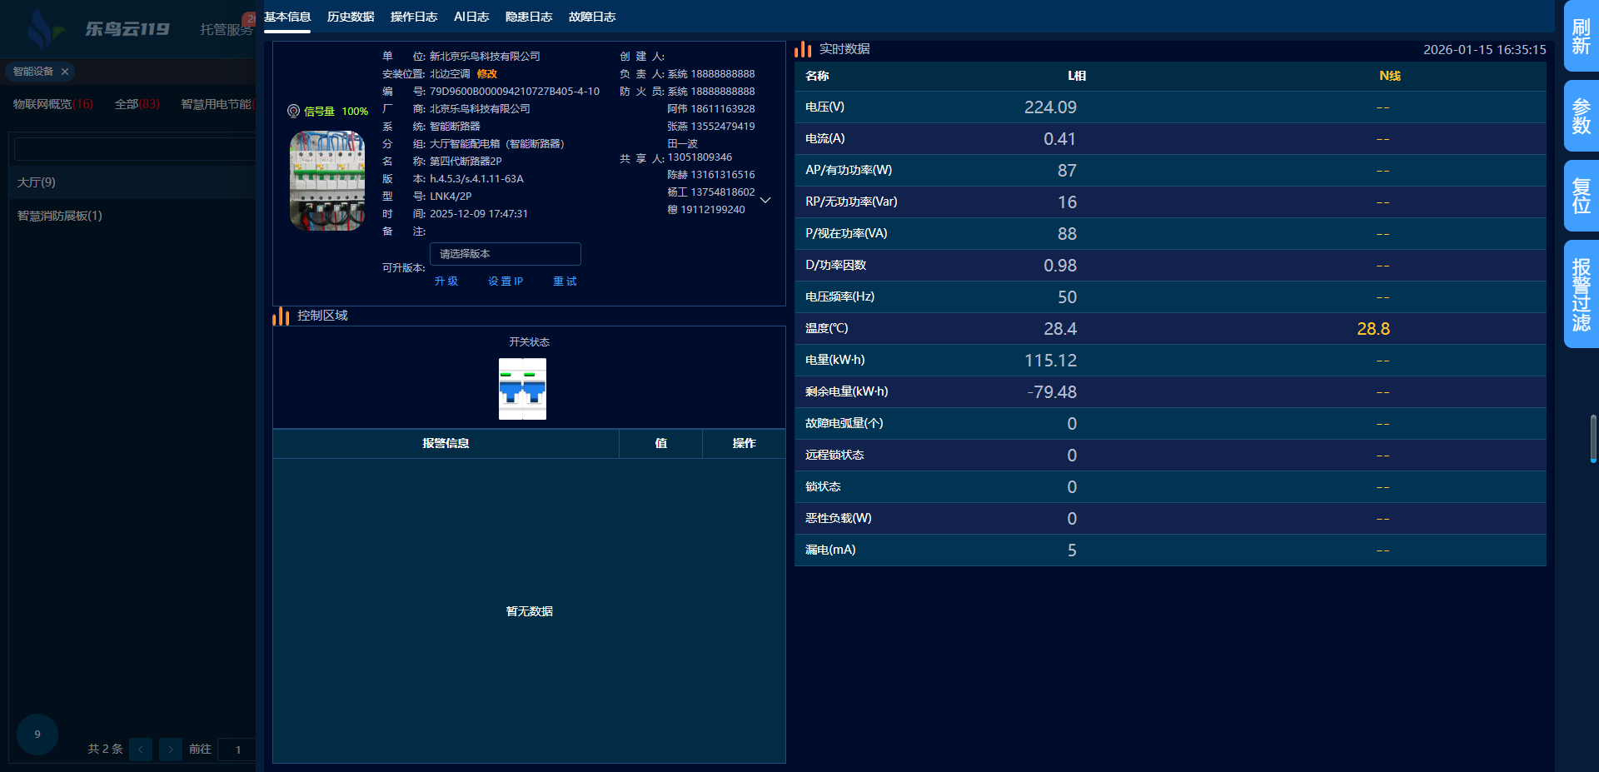1599x772 pixels.
Task: Click the orange 修改 link beside install location
Action: point(487,74)
